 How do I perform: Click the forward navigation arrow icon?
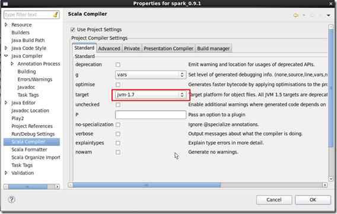tap(312, 15)
